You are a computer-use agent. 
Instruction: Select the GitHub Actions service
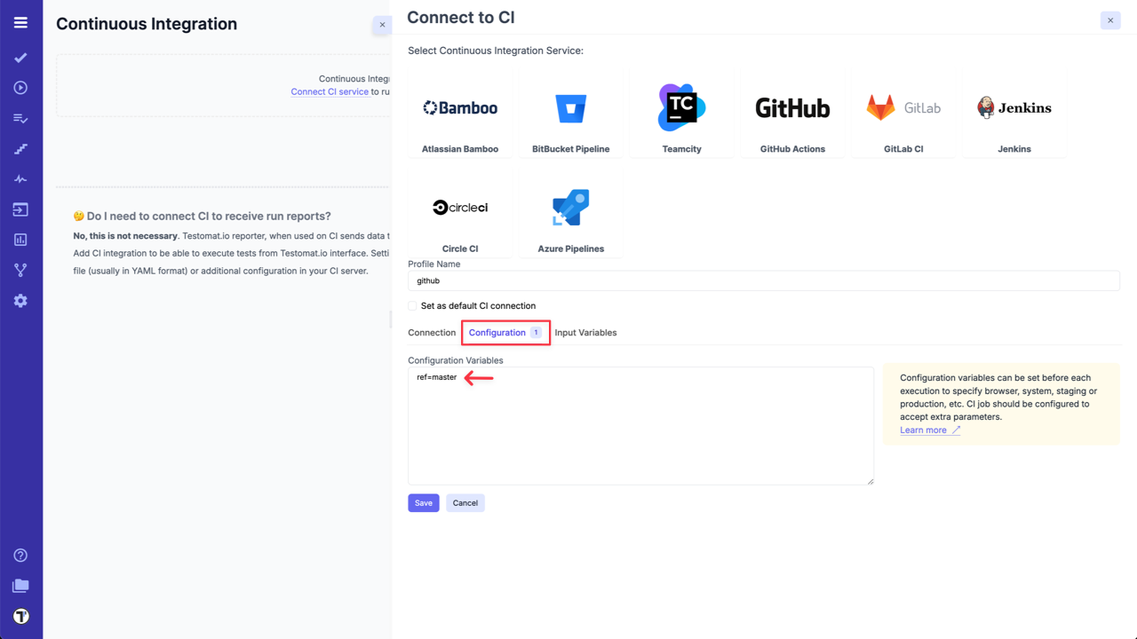792,114
